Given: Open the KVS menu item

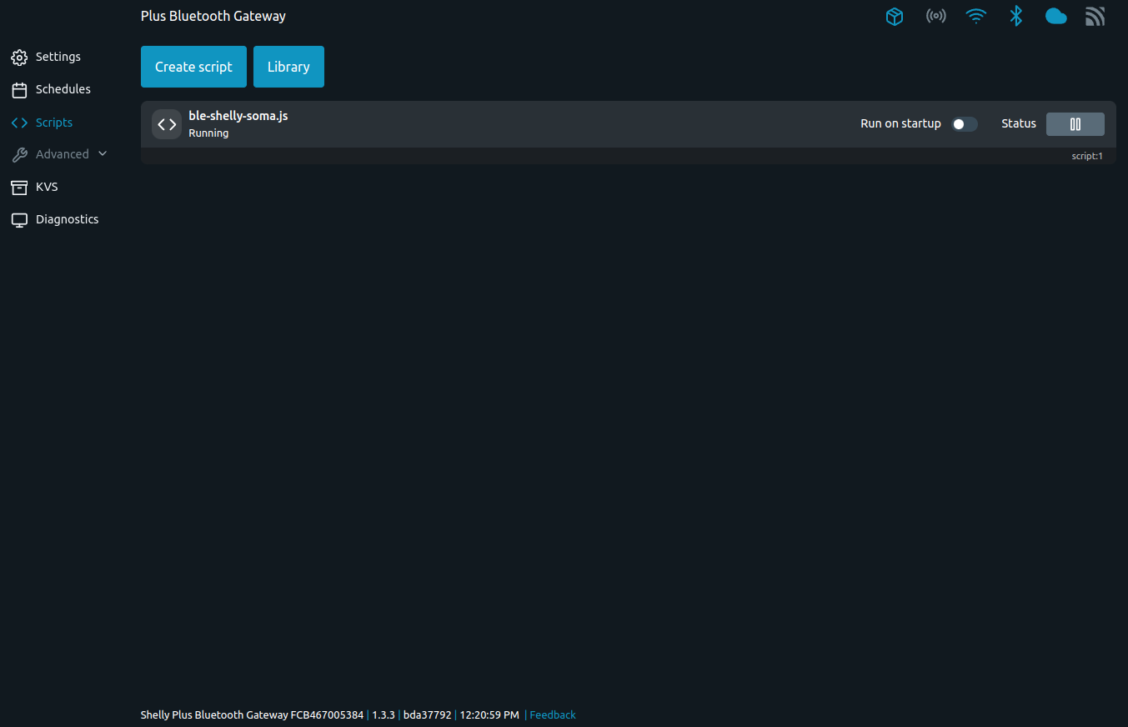Looking at the screenshot, I should (x=47, y=187).
